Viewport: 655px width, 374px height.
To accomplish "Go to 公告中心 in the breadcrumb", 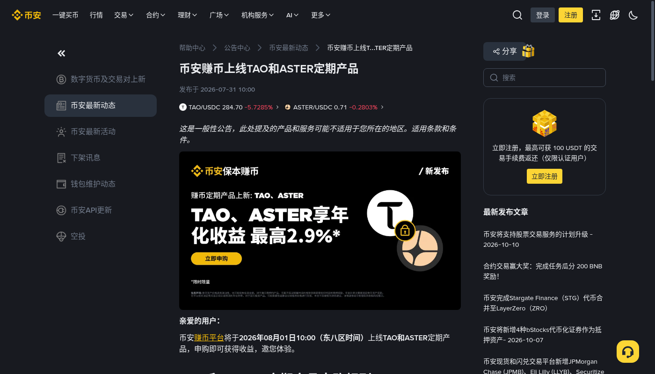I will [237, 48].
